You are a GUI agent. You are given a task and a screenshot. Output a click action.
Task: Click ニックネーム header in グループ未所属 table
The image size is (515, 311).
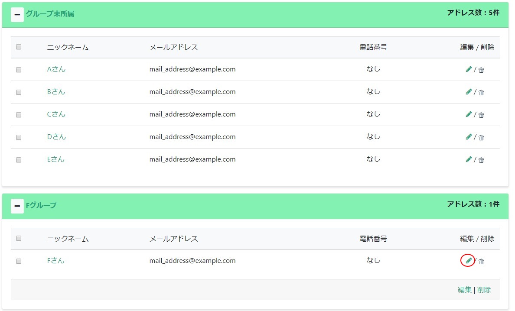68,47
